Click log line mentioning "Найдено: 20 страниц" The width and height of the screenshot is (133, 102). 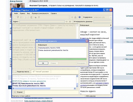click(x=35, y=79)
